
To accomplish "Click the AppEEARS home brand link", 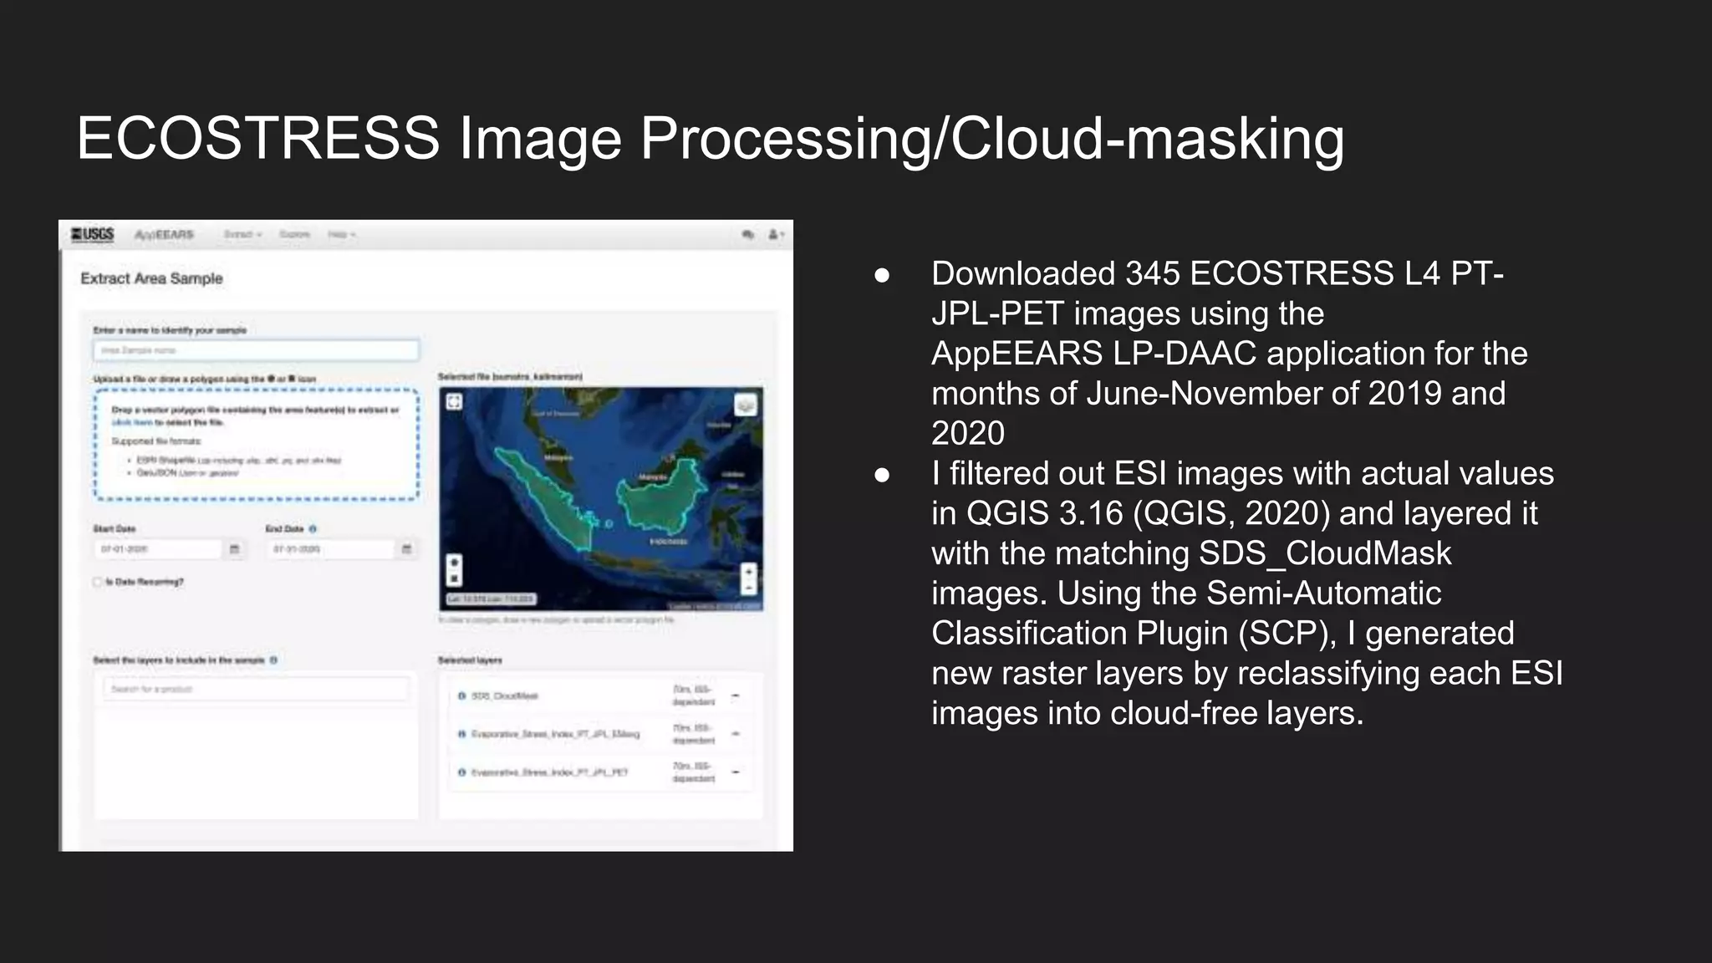I will [164, 235].
